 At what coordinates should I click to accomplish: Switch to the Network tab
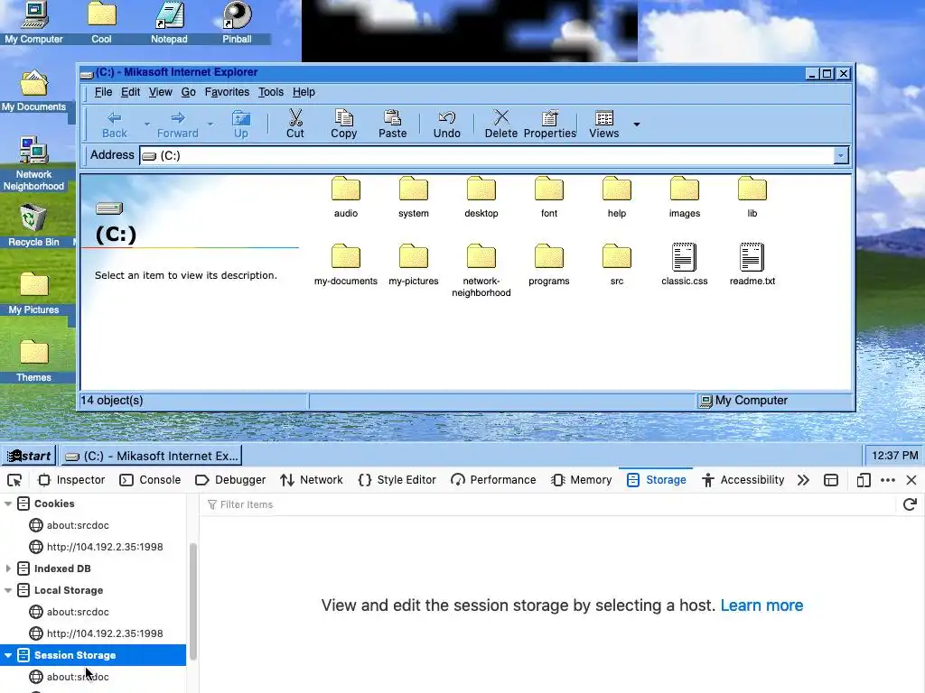click(312, 480)
